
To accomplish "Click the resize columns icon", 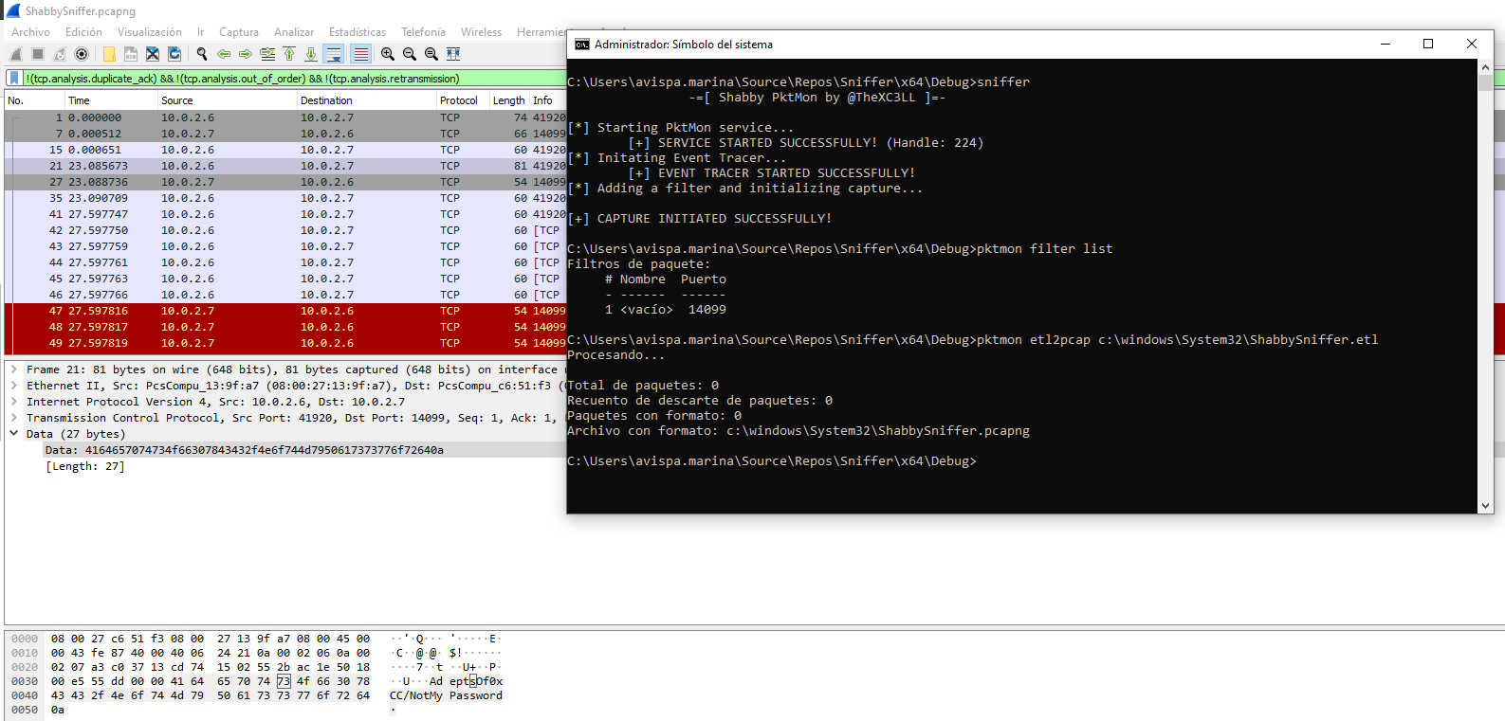I will [453, 54].
